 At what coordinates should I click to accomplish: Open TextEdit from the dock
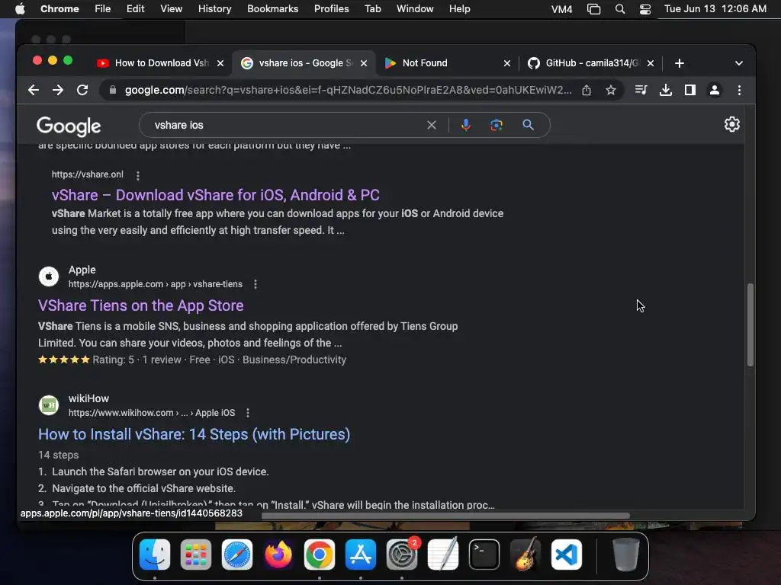(x=443, y=555)
